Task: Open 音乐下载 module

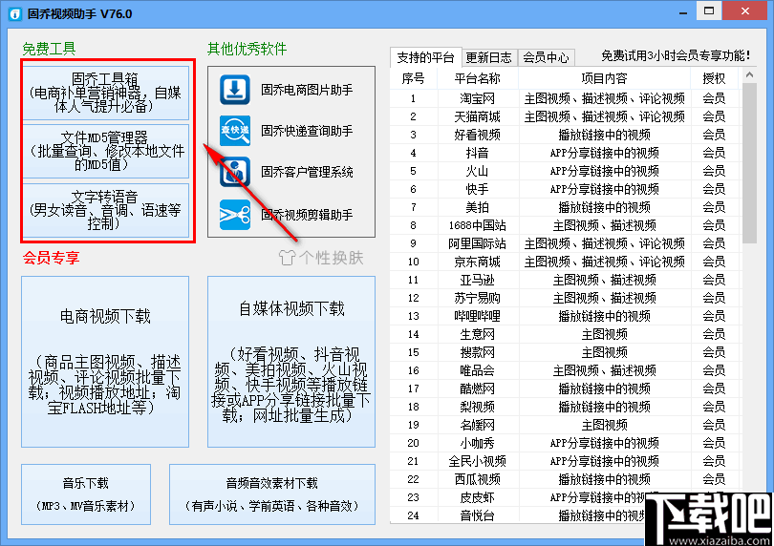Action: pos(86,494)
